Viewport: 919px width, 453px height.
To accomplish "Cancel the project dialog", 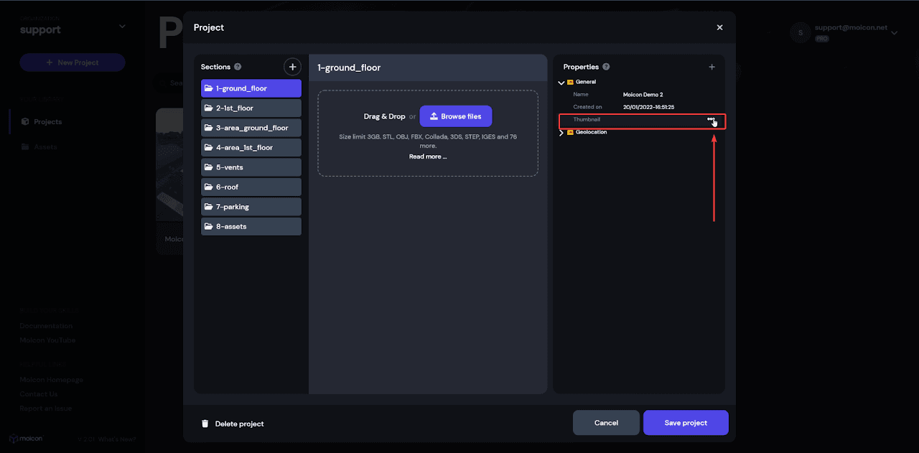I will [x=606, y=423].
